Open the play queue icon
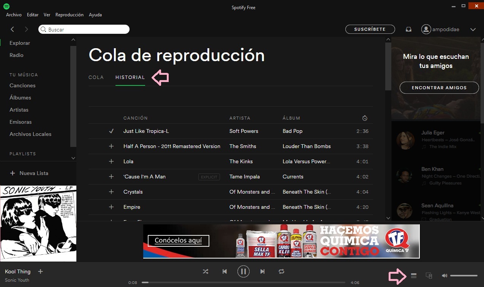Screen dimensions: 484x287 414,276
